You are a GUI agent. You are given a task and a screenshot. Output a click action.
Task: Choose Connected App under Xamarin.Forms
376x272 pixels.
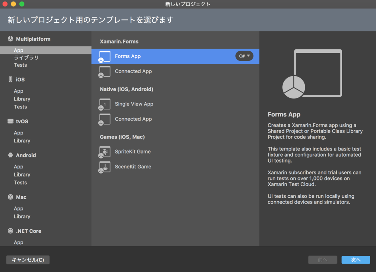tap(175, 71)
